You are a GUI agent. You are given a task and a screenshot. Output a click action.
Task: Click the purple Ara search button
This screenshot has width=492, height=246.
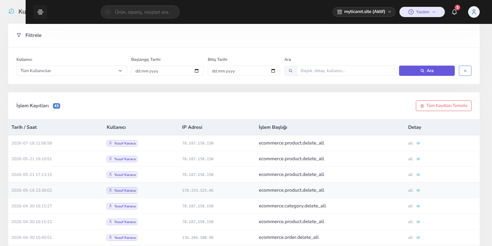[x=427, y=71]
